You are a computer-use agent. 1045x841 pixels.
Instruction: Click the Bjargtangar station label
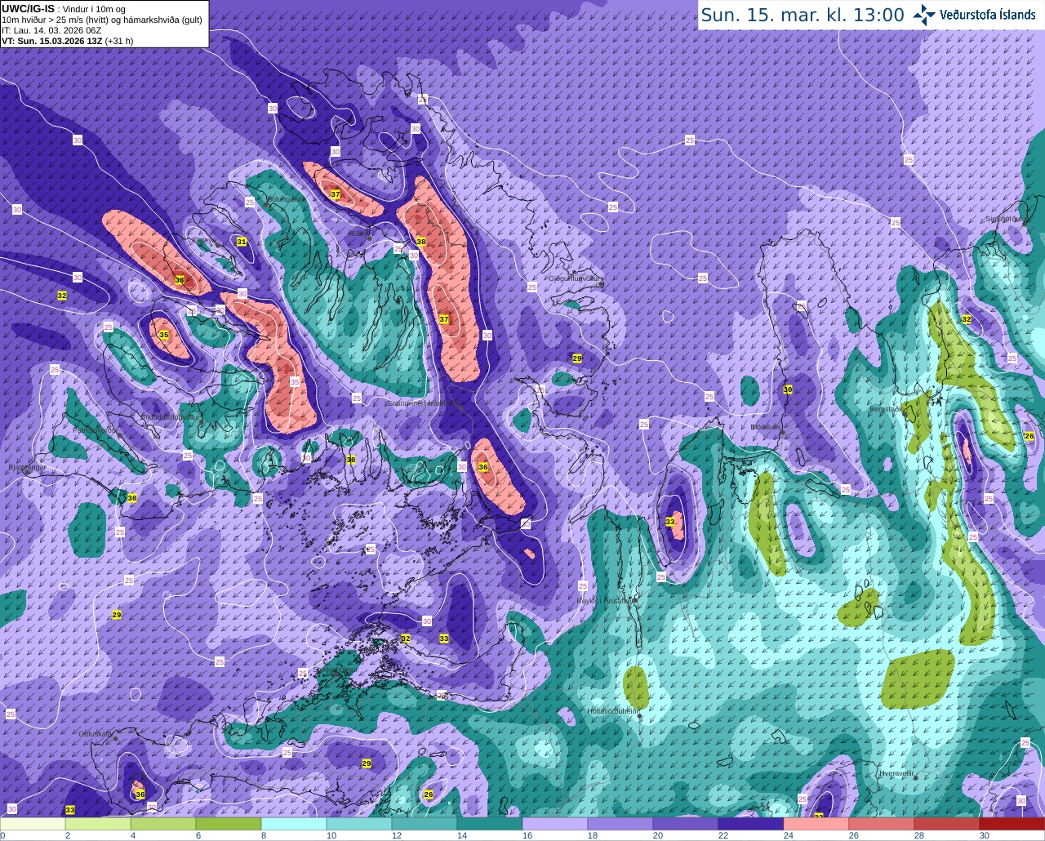click(26, 468)
